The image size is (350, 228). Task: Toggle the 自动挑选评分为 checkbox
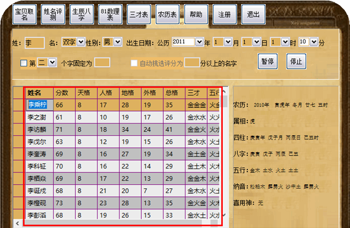click(134, 63)
